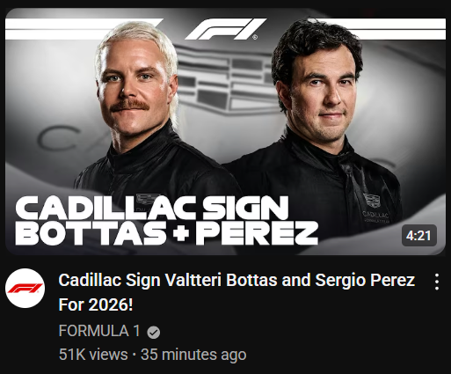Open the three-dot more actions menu

point(437,282)
